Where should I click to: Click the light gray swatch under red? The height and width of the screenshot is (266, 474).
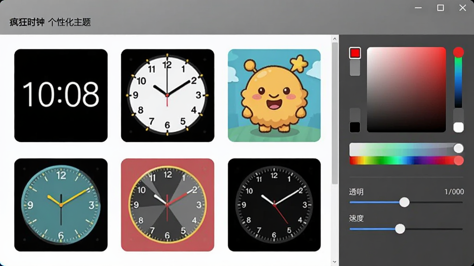(x=355, y=67)
